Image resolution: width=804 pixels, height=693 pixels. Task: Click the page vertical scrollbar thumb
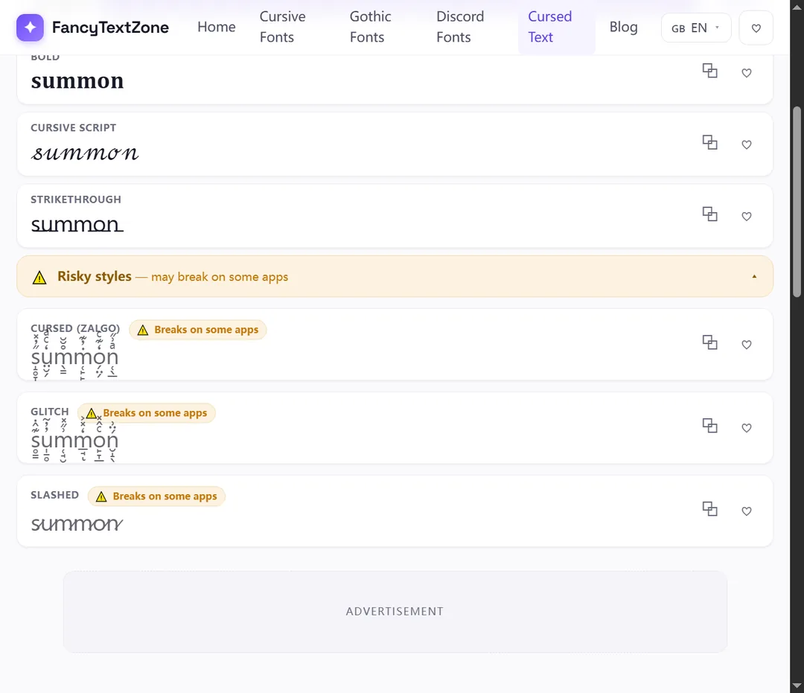pos(797,202)
